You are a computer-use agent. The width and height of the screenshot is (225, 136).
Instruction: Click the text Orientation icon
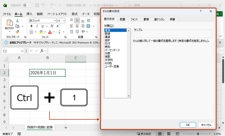[83, 31]
